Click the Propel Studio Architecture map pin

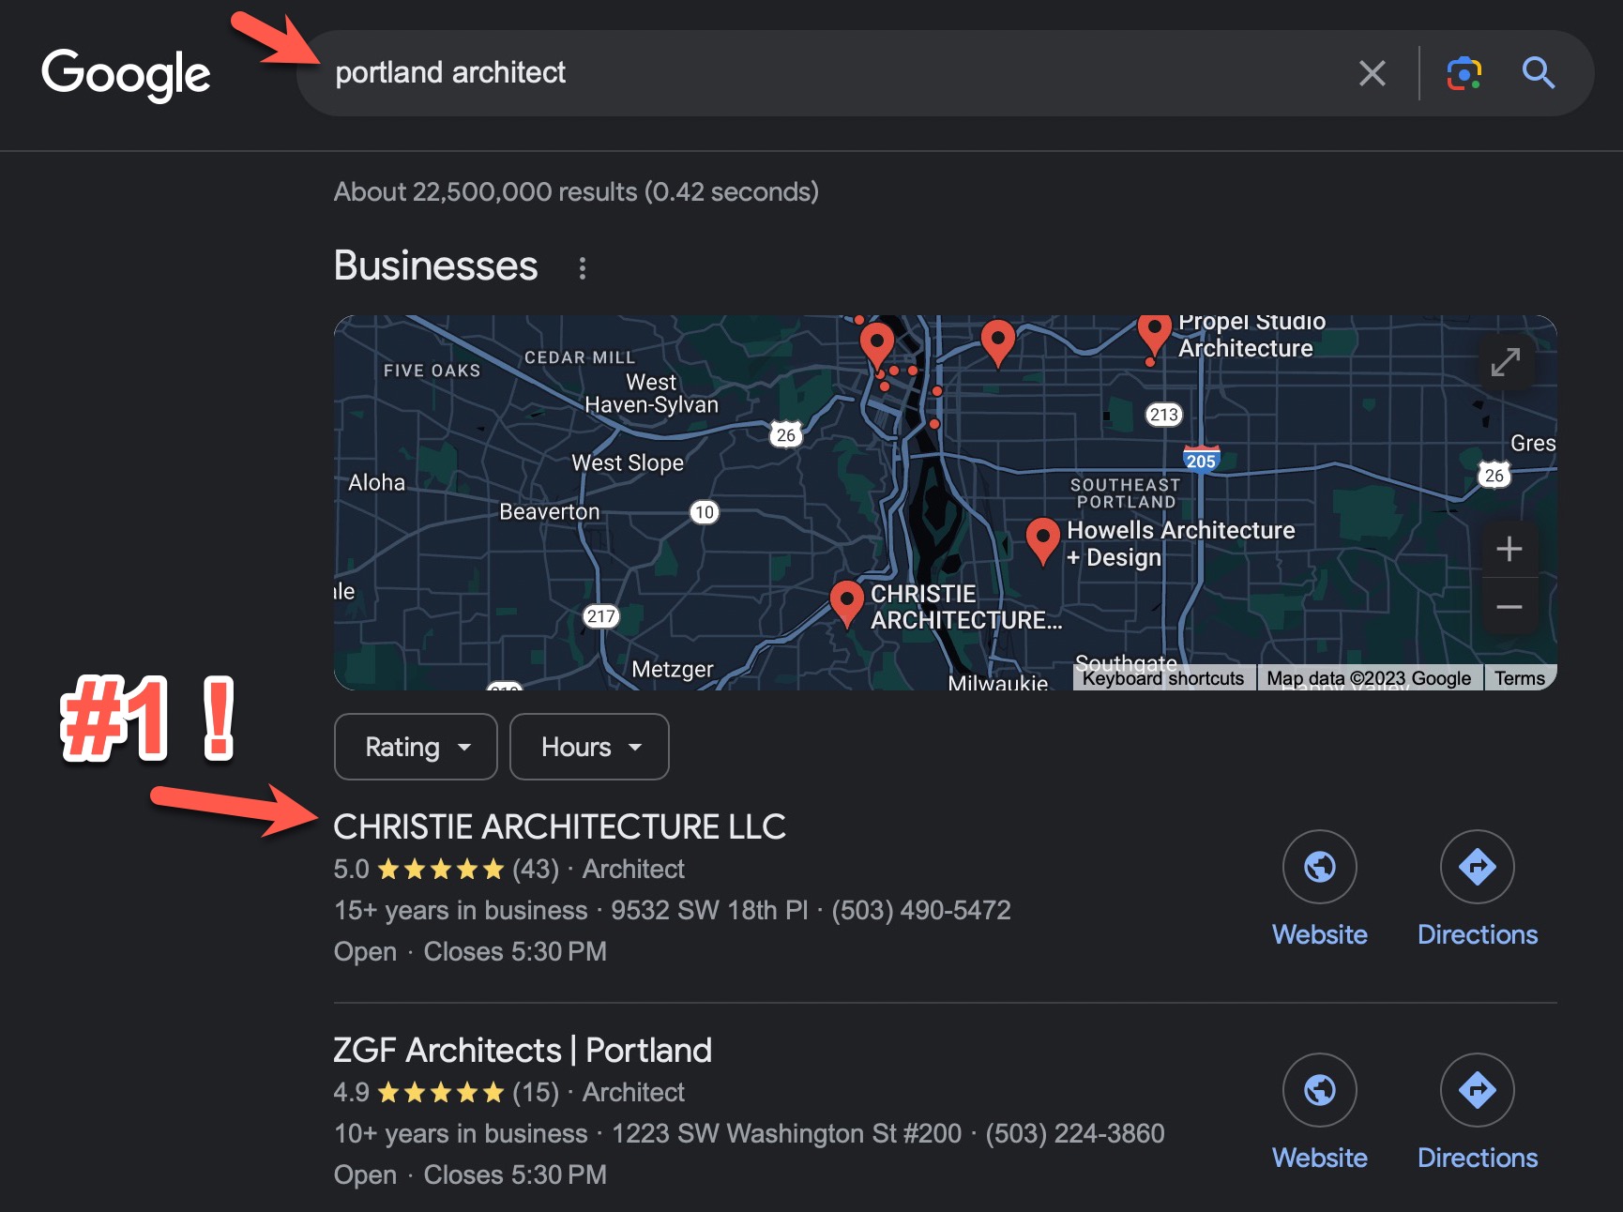click(1154, 335)
